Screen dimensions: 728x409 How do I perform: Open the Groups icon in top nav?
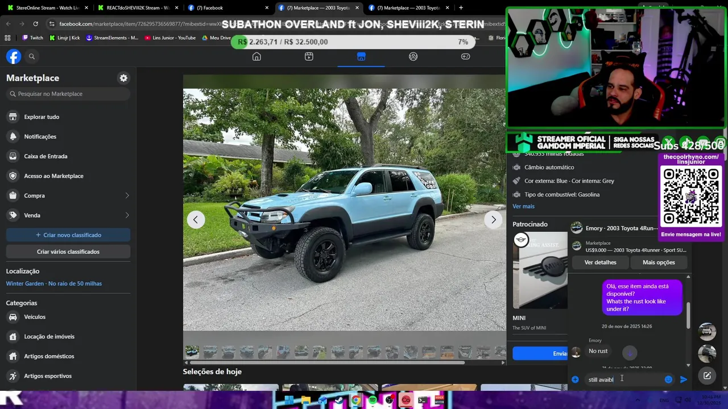(x=413, y=56)
